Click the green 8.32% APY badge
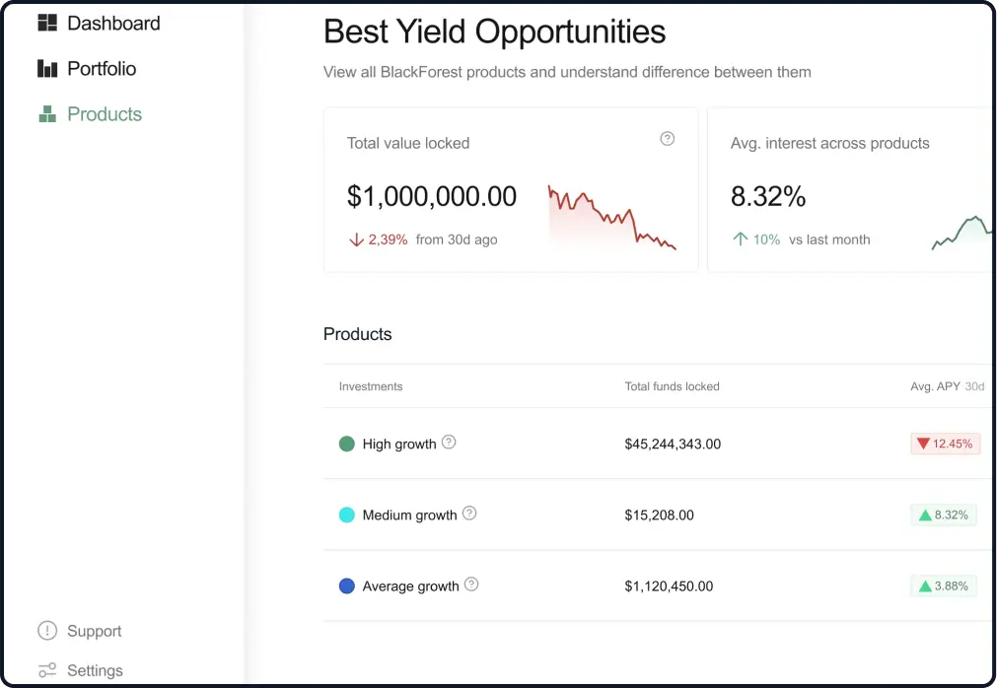This screenshot has height=688, width=997. [x=944, y=515]
